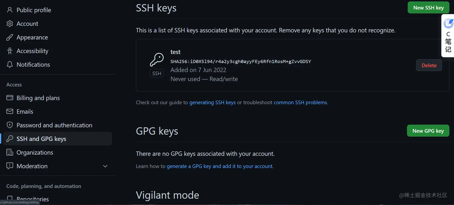Screen dimensions: 454x205
Task: Click the Billing and plans card icon
Action: (x=10, y=98)
